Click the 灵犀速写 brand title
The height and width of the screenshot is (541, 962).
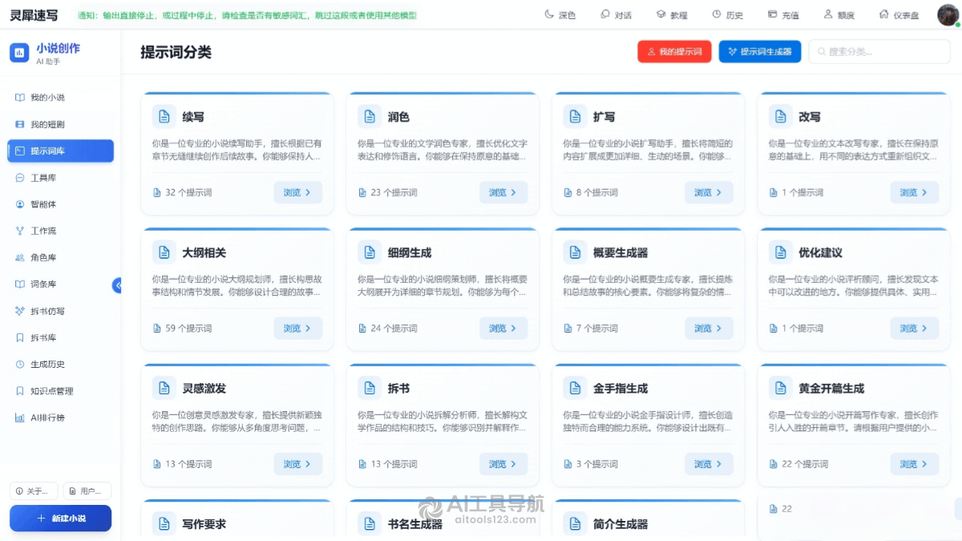pyautogui.click(x=34, y=15)
